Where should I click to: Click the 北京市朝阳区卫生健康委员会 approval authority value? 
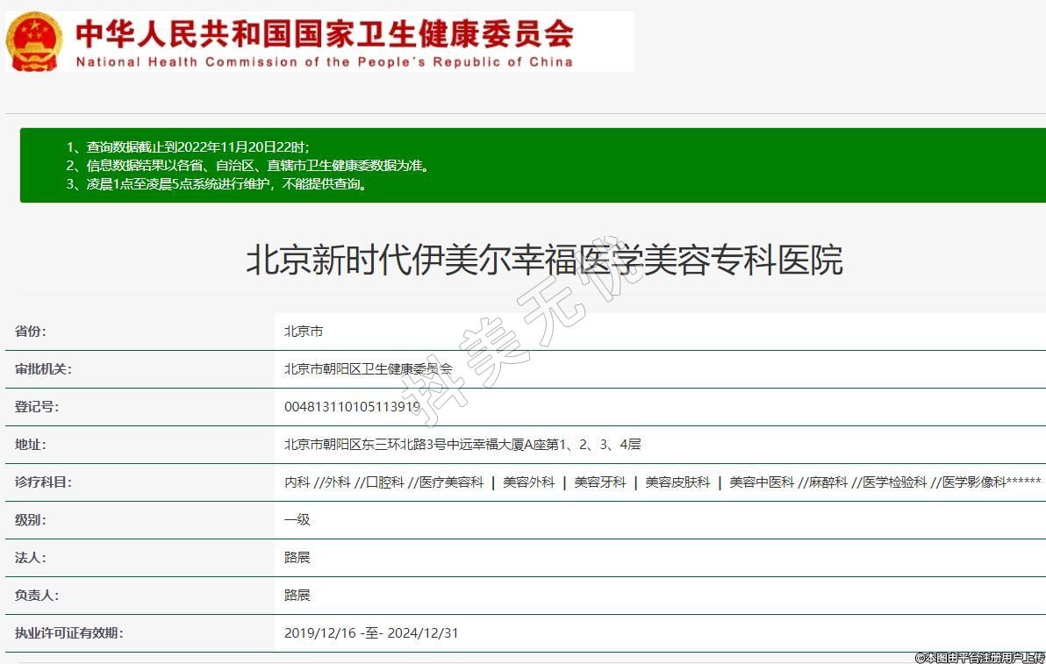pos(369,369)
